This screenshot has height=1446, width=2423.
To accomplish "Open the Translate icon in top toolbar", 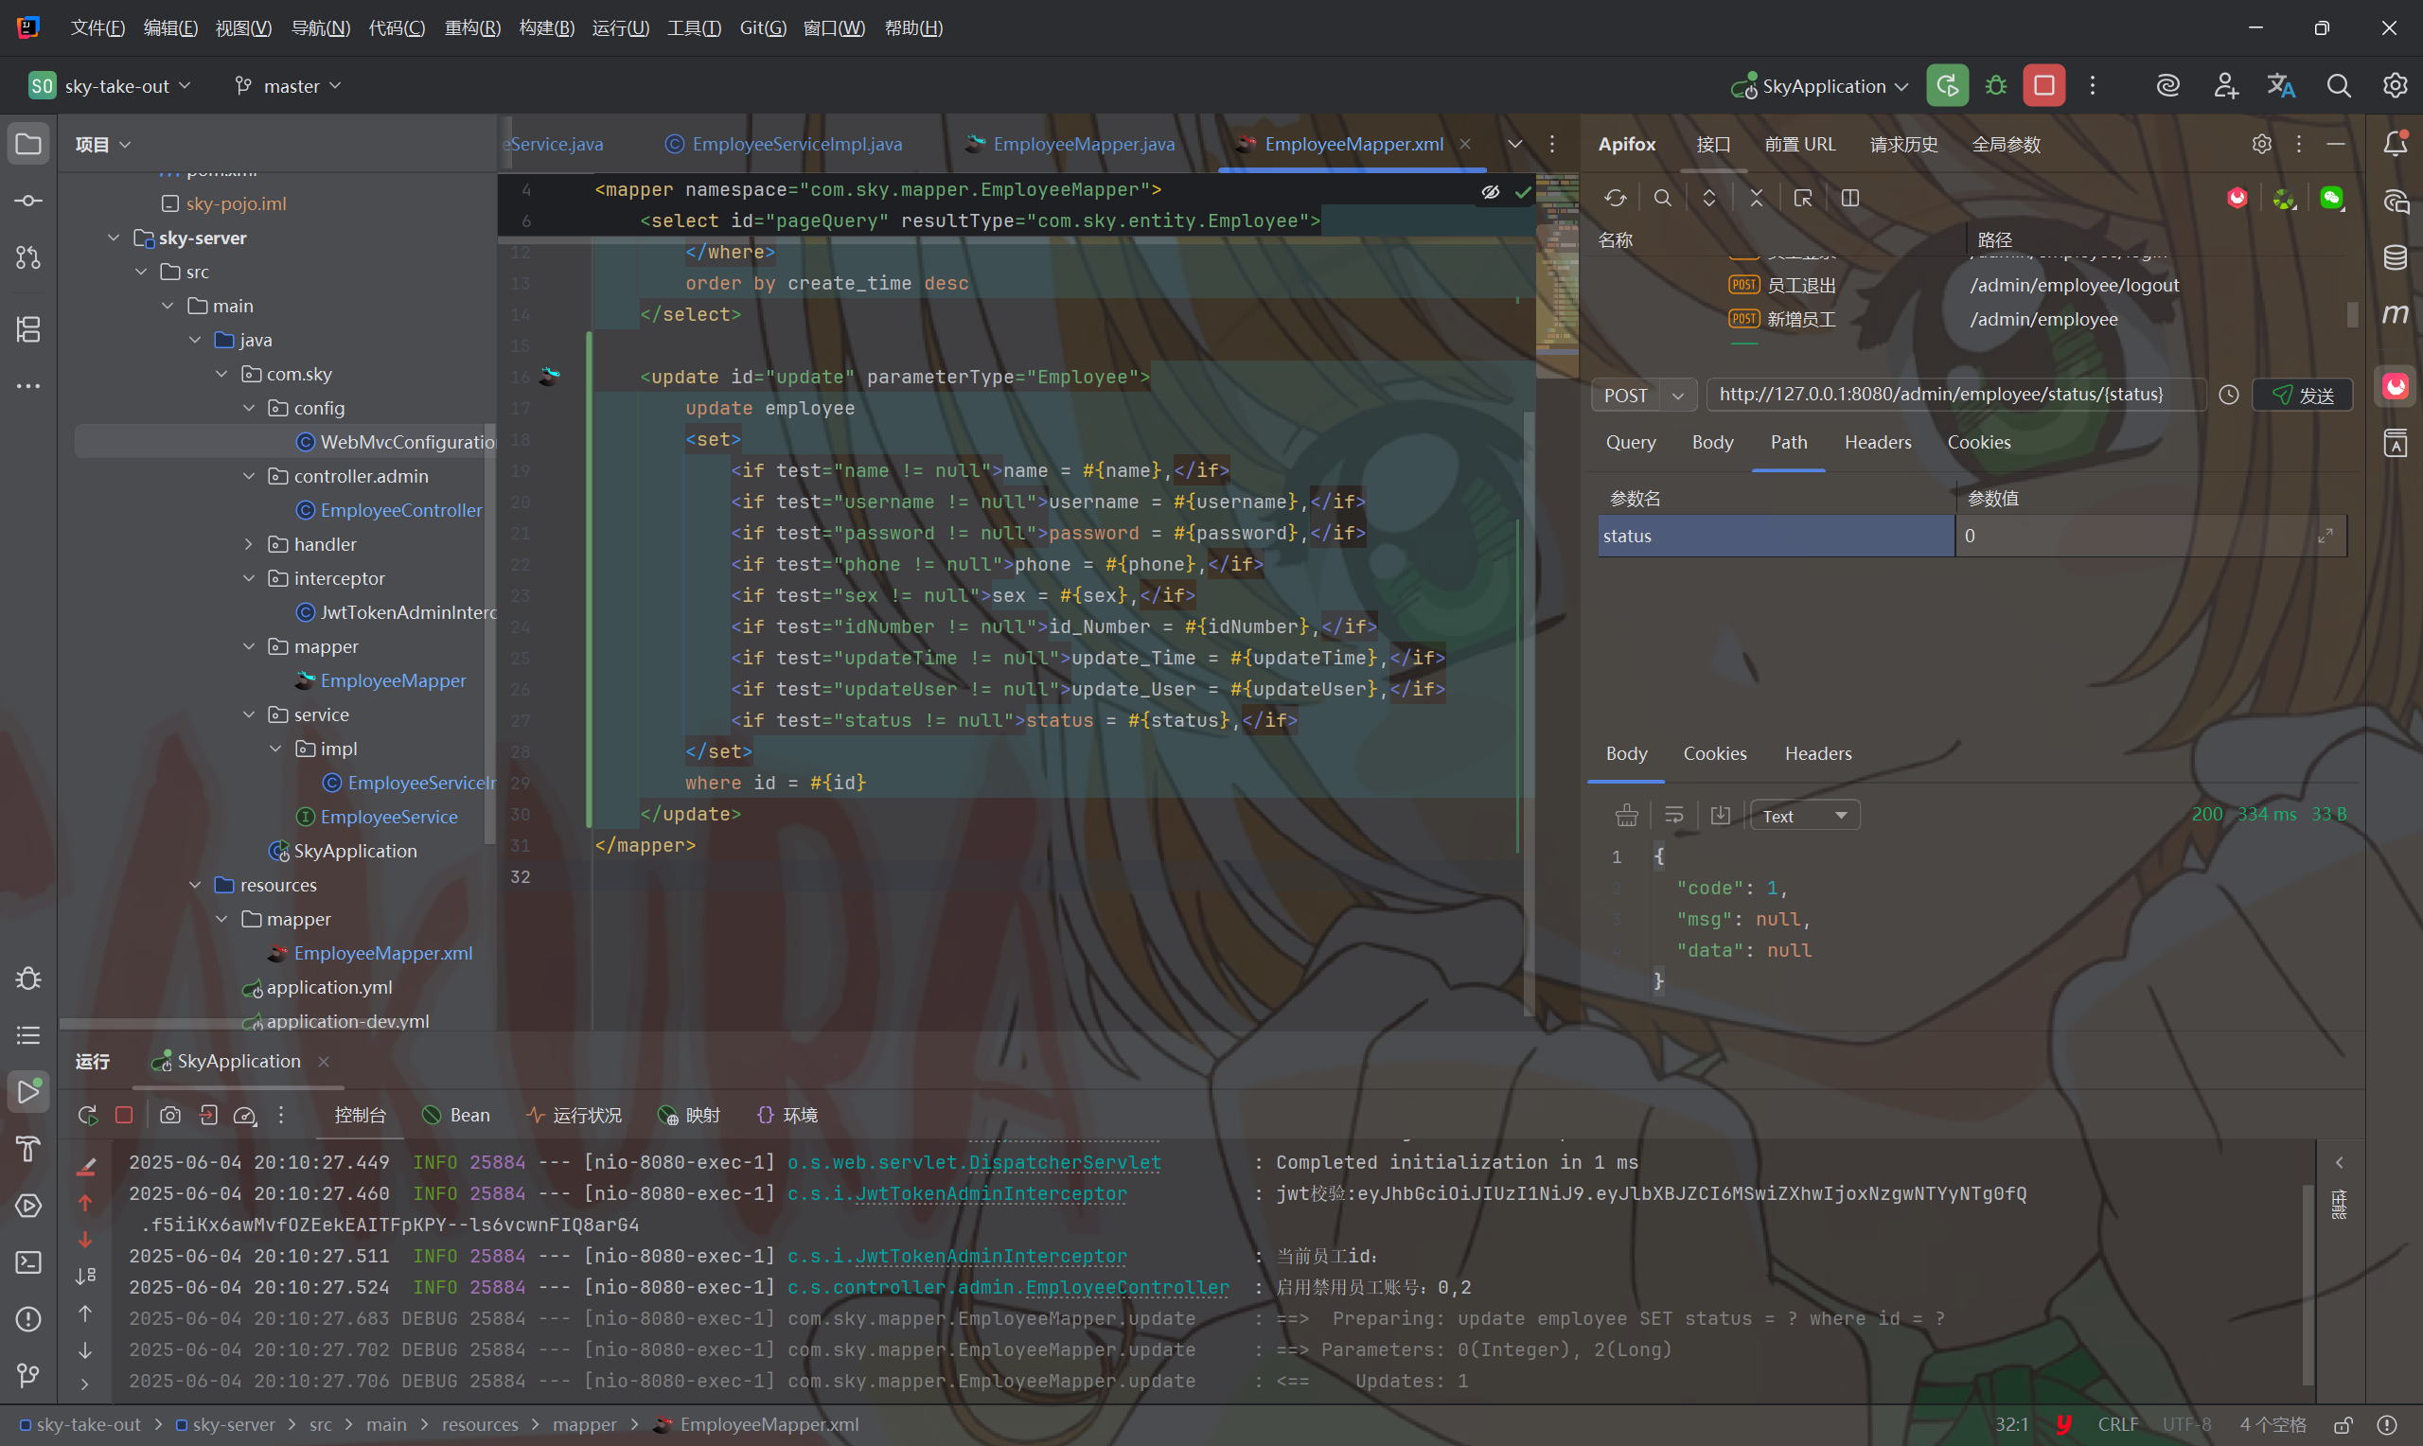I will (x=2281, y=86).
